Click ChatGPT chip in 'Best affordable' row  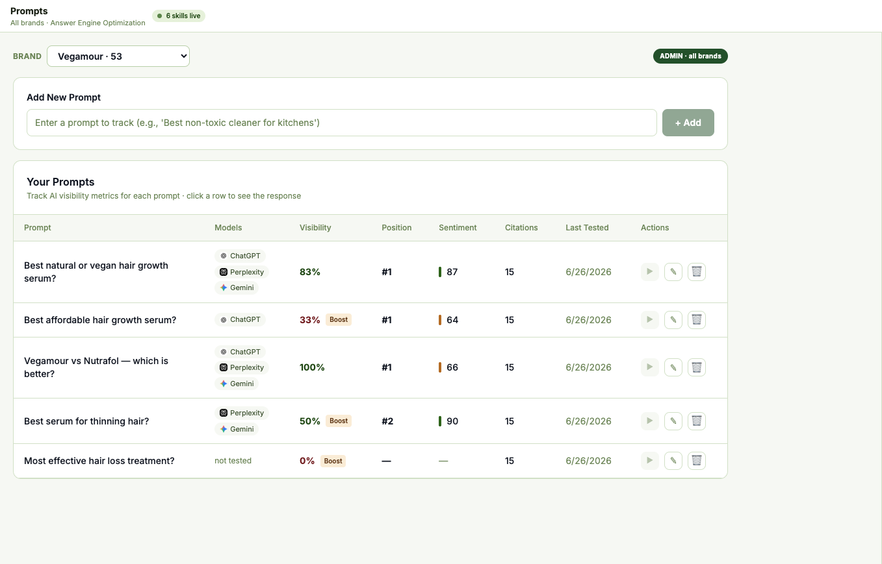click(x=240, y=319)
